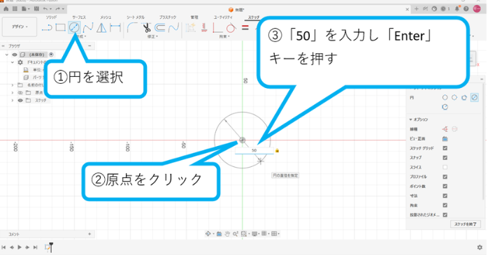
Task: Click the Zoom magnifier tool
Action: point(236,233)
